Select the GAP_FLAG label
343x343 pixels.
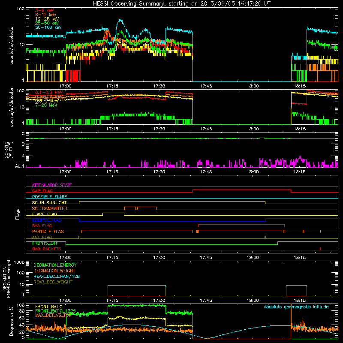coord(42,191)
